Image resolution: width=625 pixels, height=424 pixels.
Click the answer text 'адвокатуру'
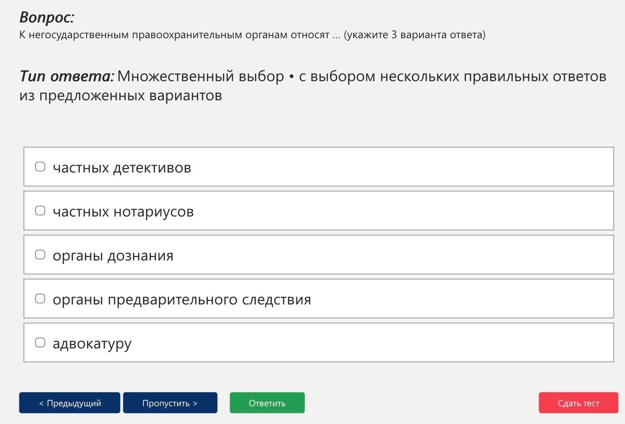click(92, 344)
